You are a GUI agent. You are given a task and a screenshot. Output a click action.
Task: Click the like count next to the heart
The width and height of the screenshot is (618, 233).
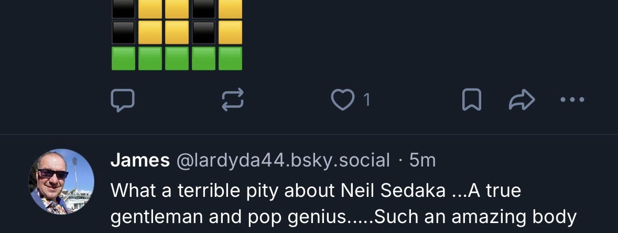tap(367, 100)
